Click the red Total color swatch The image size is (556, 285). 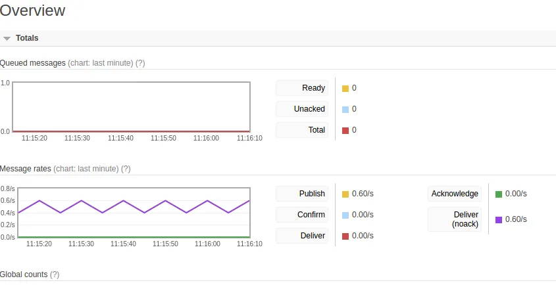tap(345, 131)
